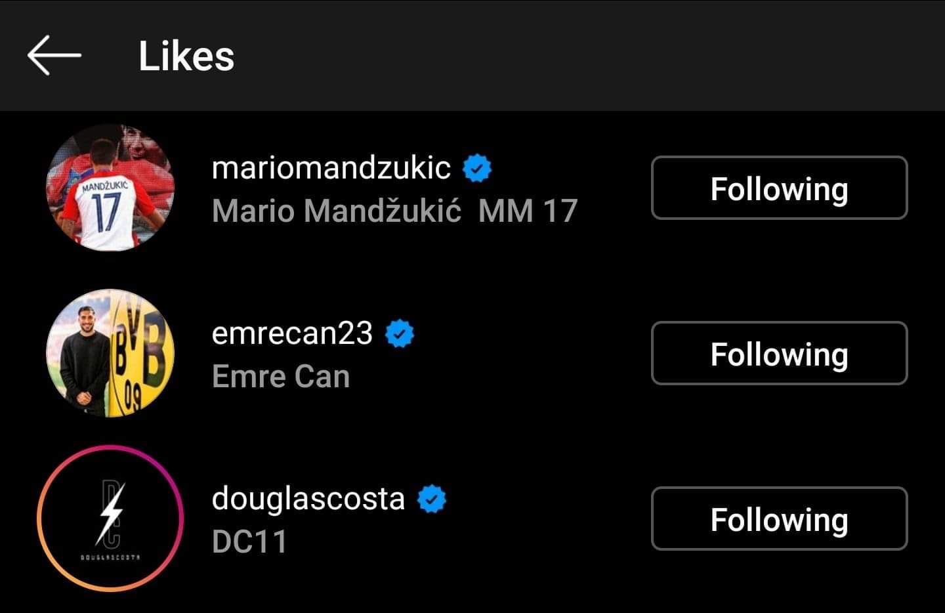Toggle the Following button for emrecan23

coord(779,353)
